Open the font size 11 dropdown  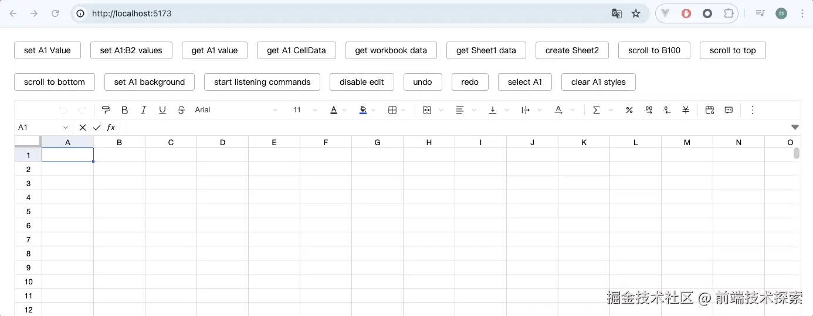(305, 110)
